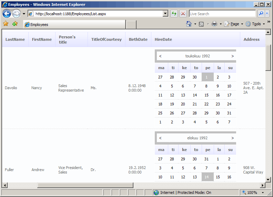Screen dimensions: 273x197
Task: Click the vertical scrollbar up arrow
Action: click(x=268, y=32)
